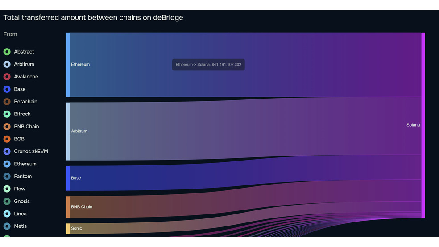Click the Arbitrum source node bar
Viewport: 439px width, 247px height.
[x=68, y=132]
